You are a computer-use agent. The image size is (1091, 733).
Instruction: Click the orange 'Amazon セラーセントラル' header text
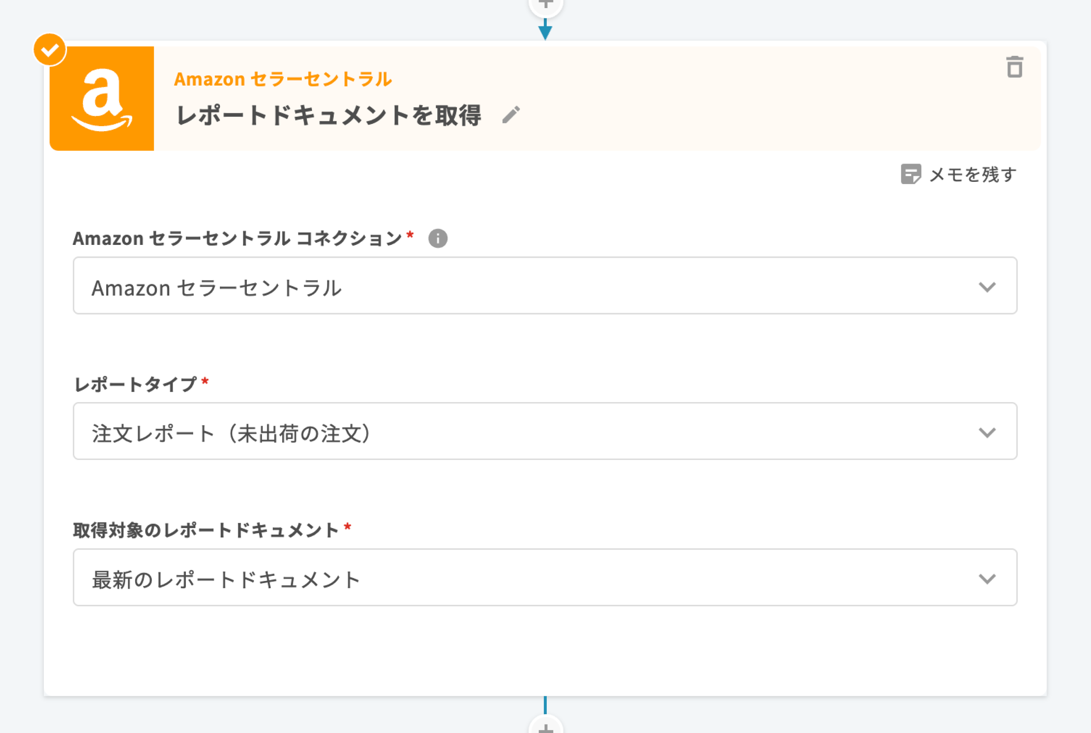[x=283, y=79]
